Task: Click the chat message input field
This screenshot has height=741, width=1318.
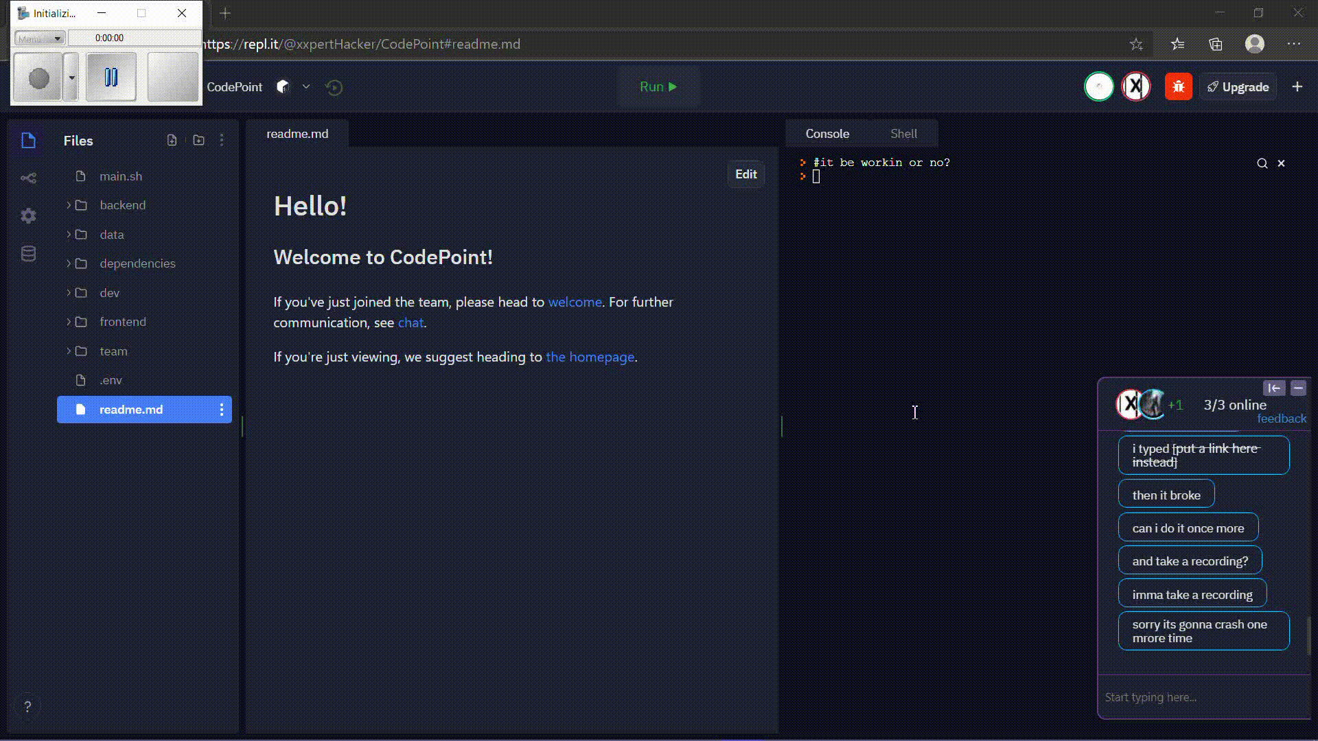Action: point(1204,697)
